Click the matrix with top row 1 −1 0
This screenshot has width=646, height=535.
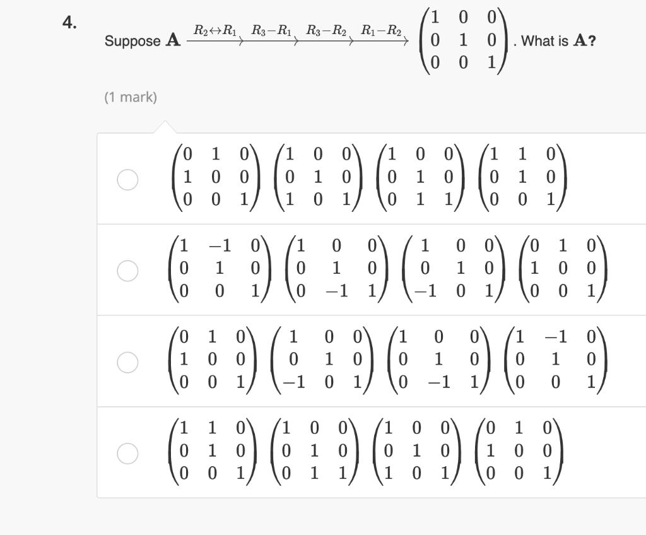[x=221, y=268]
